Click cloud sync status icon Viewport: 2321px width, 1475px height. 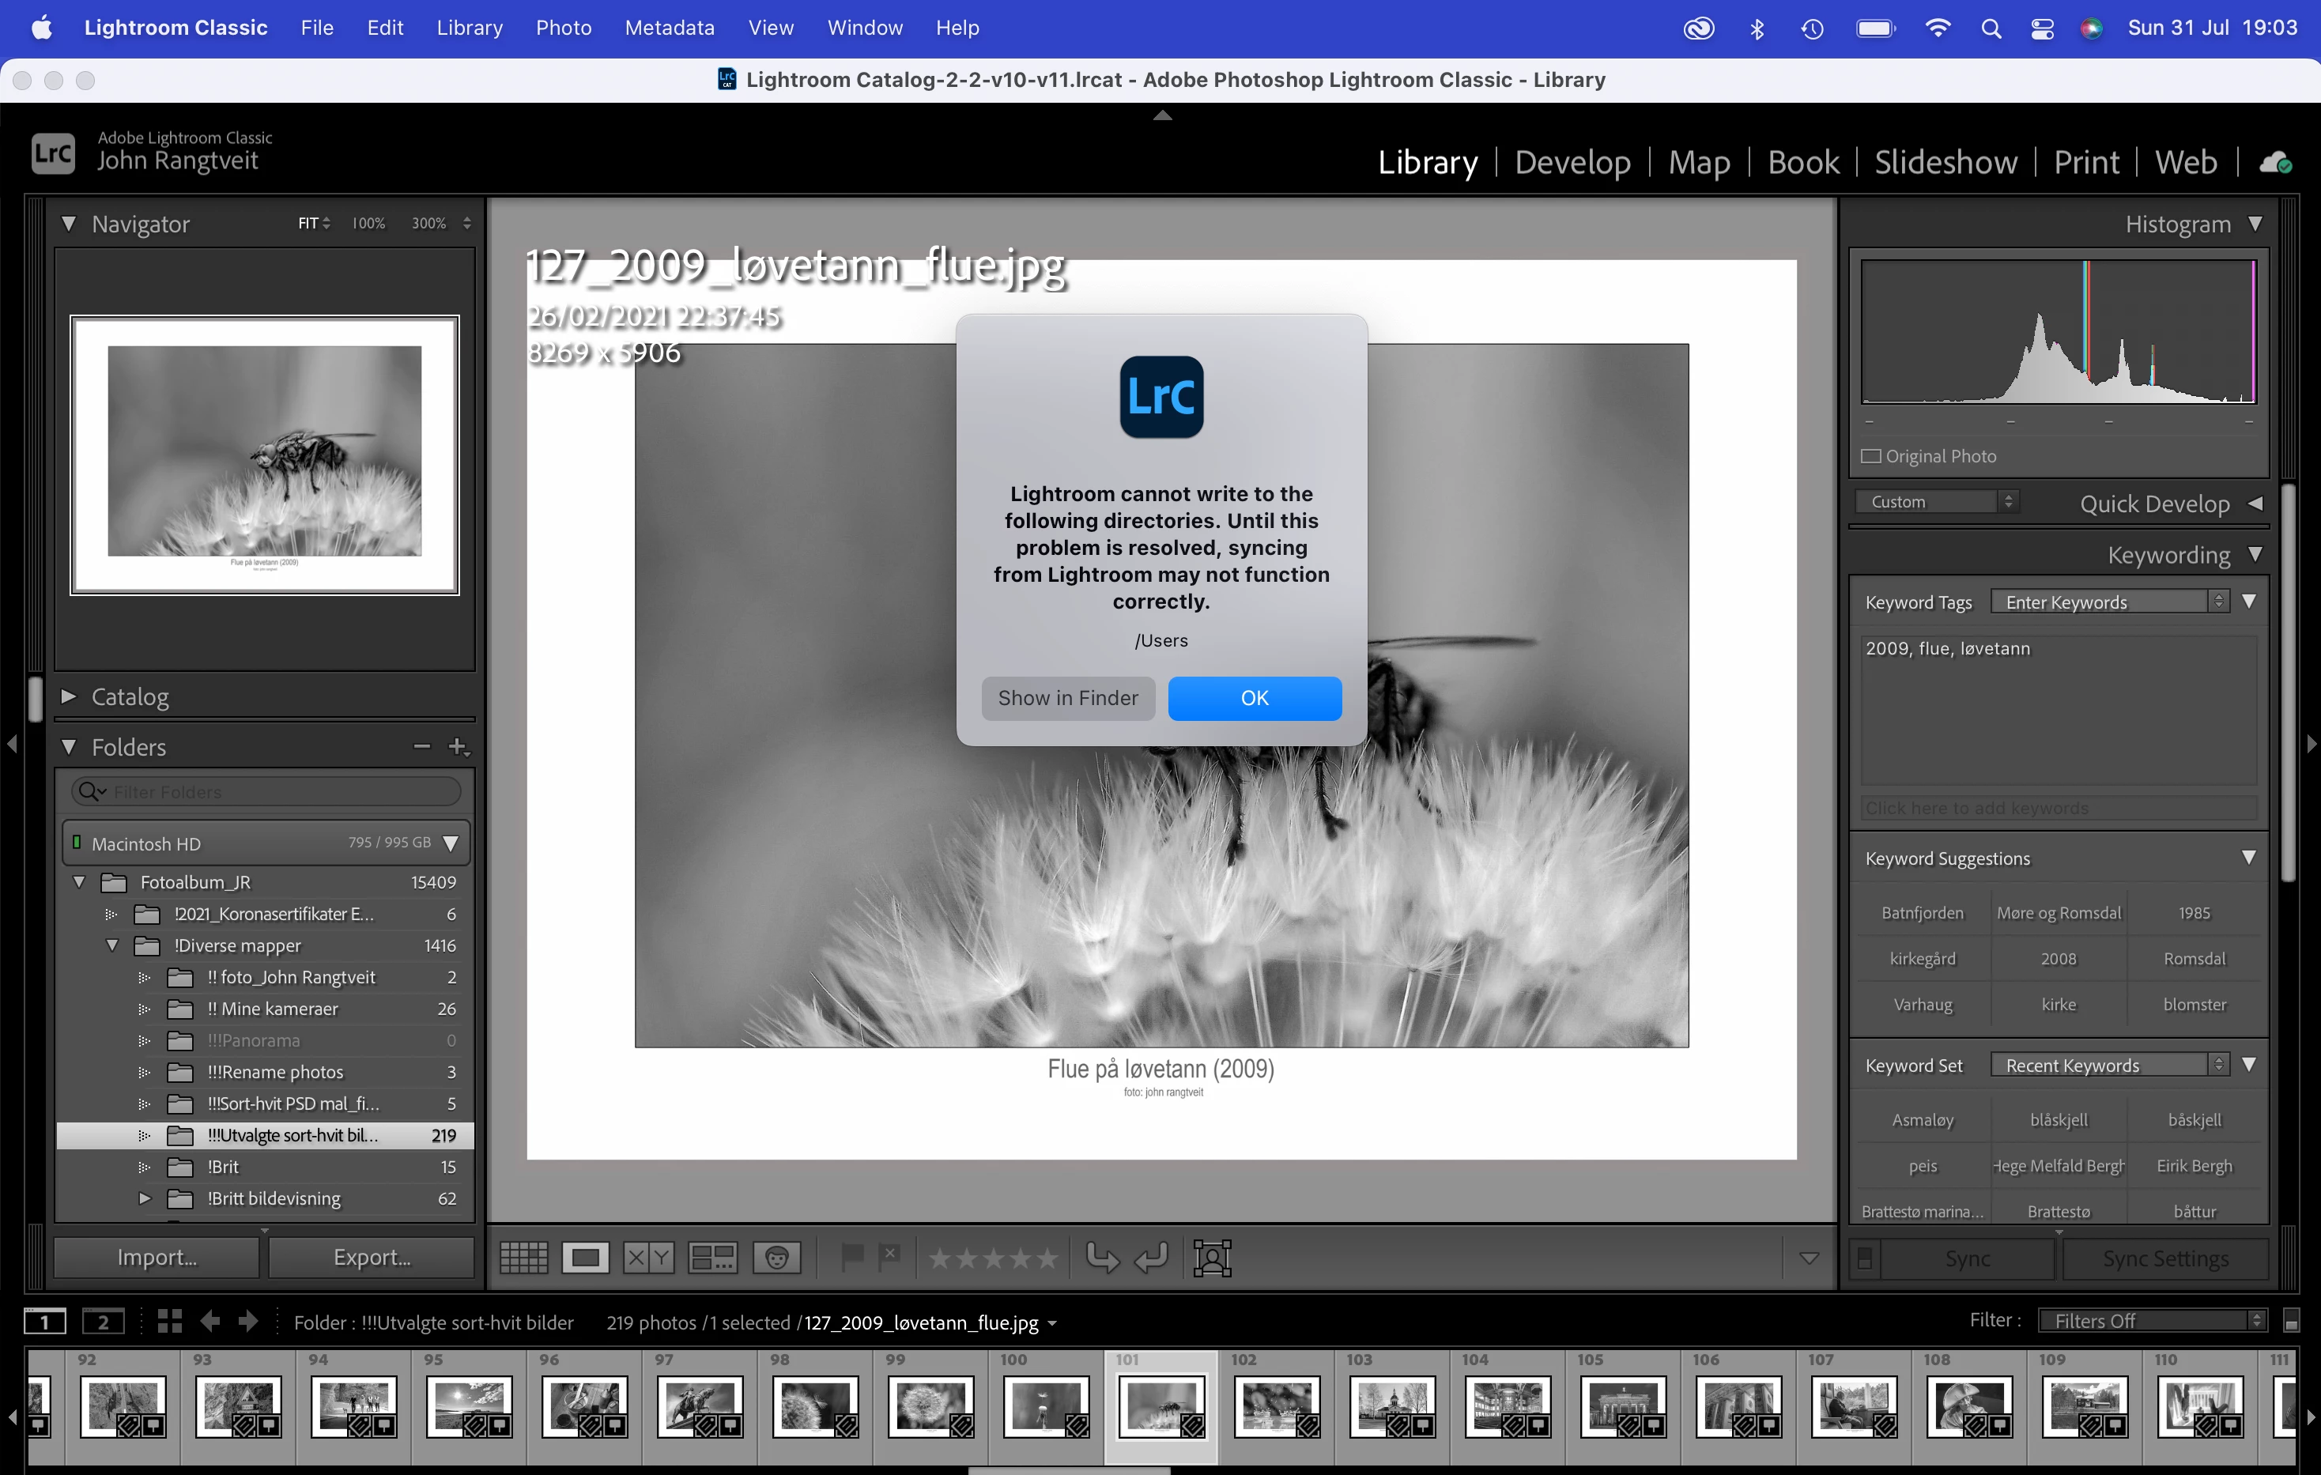[2276, 162]
